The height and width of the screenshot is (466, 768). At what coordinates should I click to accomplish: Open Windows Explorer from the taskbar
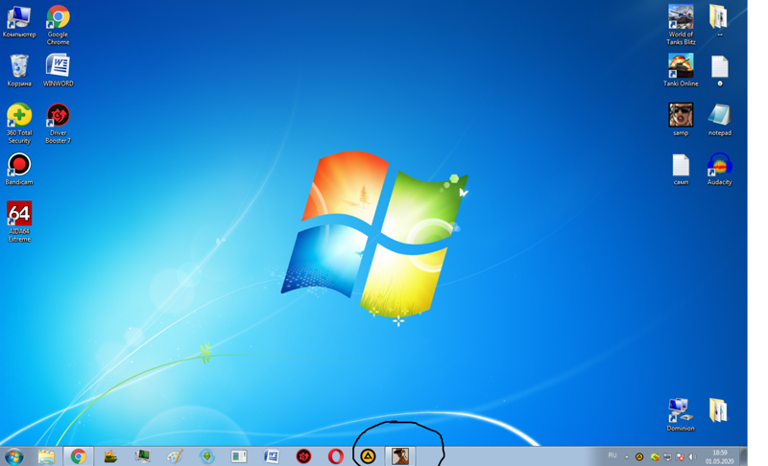point(46,456)
